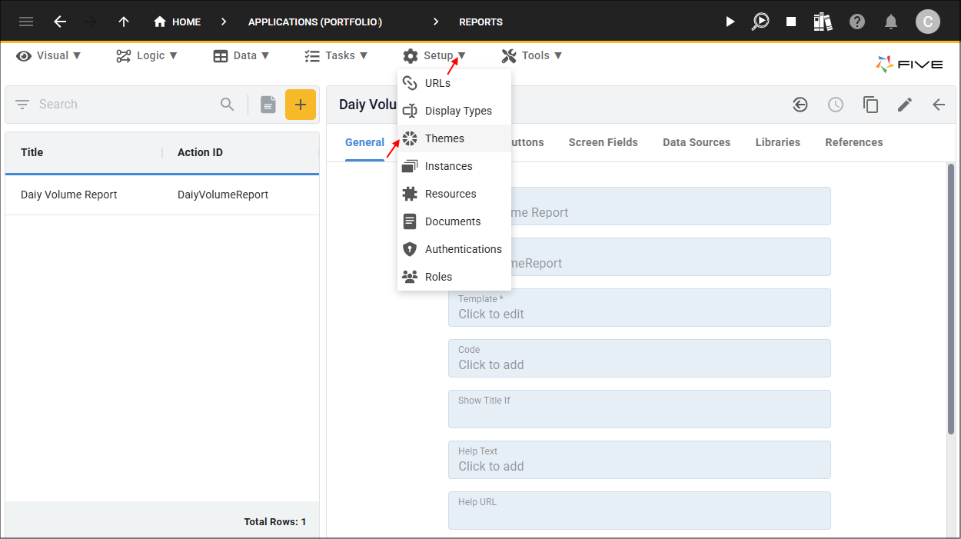
Task: Open the books library icon
Action: click(823, 22)
